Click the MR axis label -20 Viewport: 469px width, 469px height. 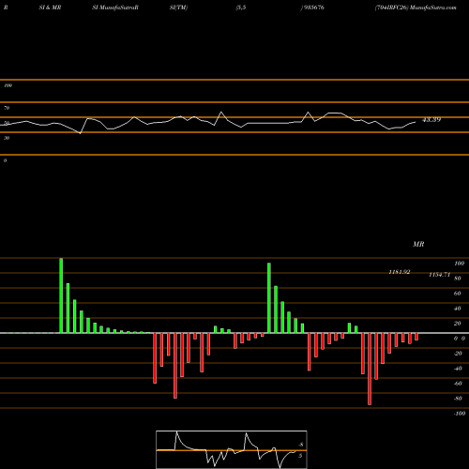coord(458,354)
